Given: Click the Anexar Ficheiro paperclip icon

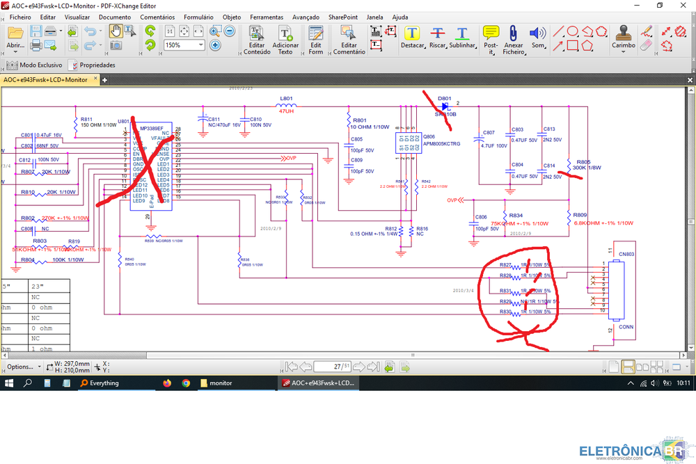Looking at the screenshot, I should [x=513, y=33].
